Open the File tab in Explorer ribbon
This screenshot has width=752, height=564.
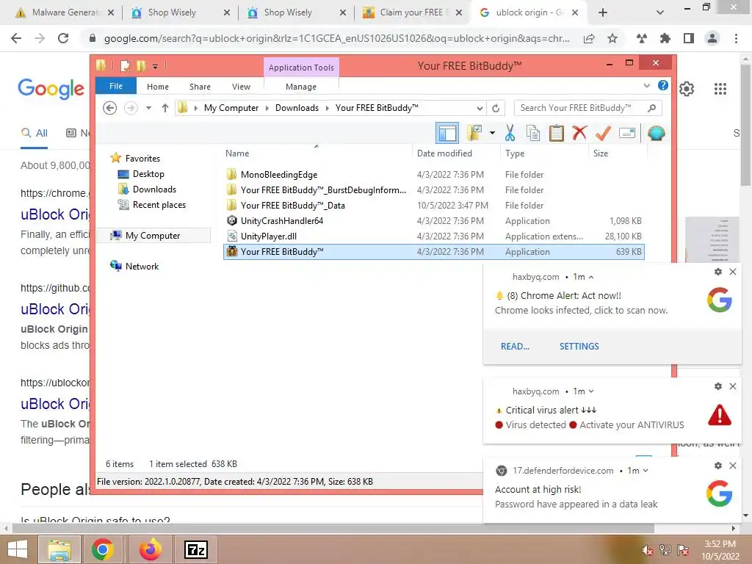(x=115, y=86)
